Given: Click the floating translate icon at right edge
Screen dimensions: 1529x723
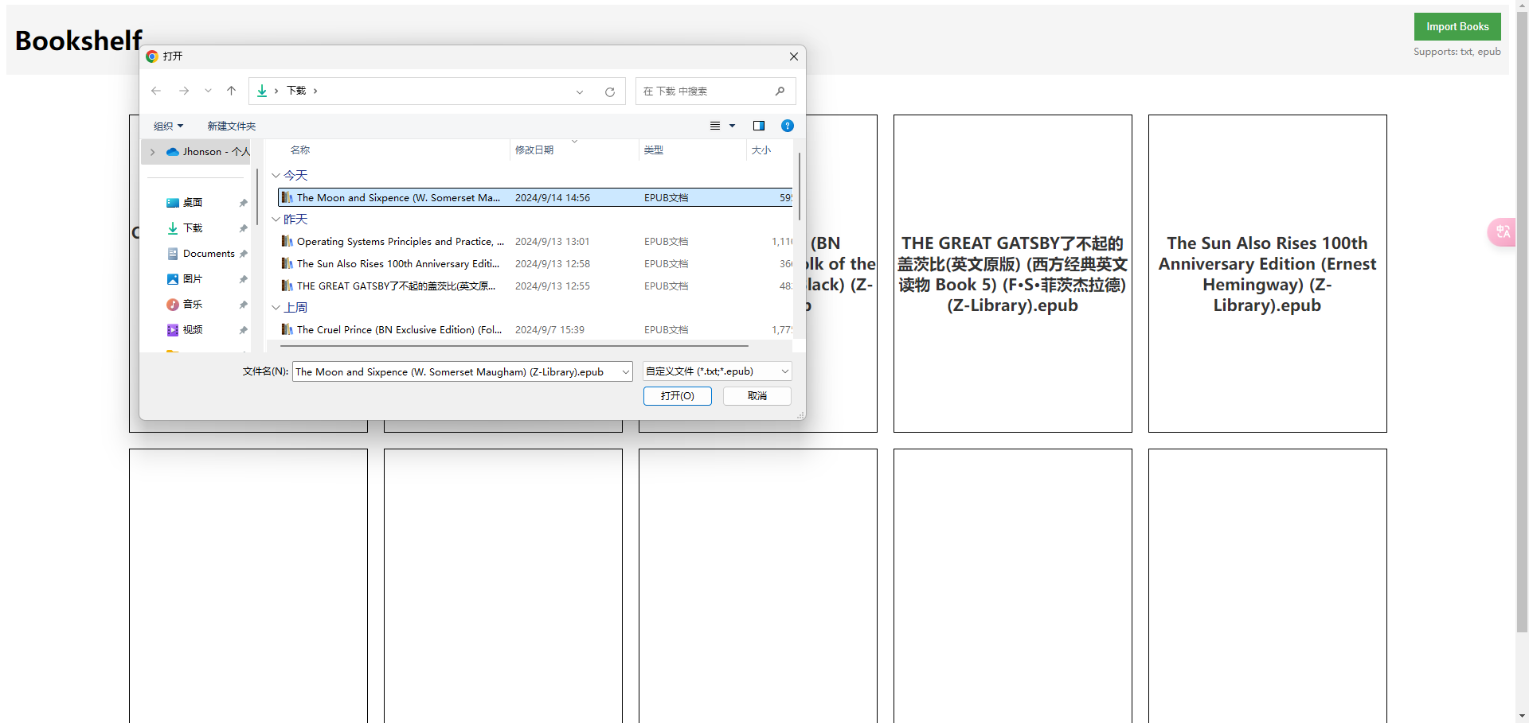Looking at the screenshot, I should coord(1502,231).
